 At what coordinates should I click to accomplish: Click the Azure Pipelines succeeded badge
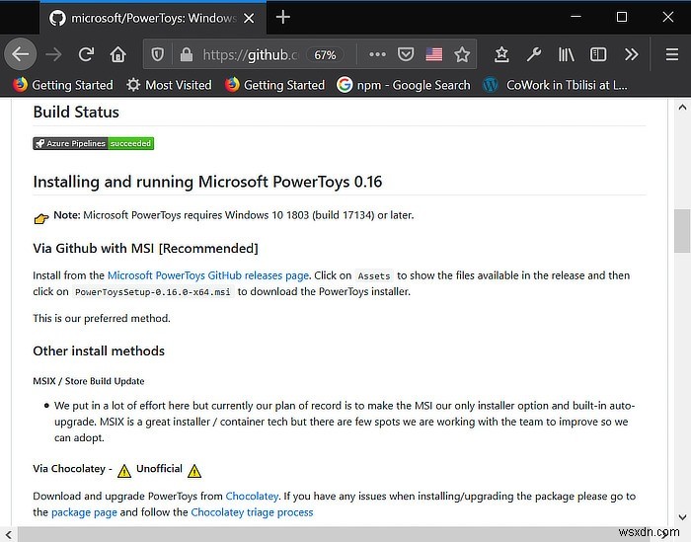94,144
